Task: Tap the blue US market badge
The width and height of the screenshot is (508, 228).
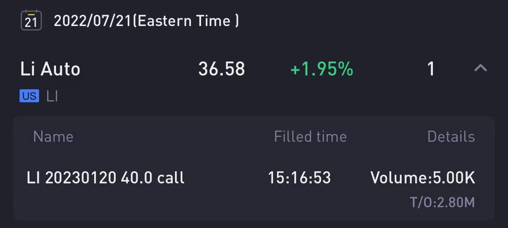Action: 29,96
